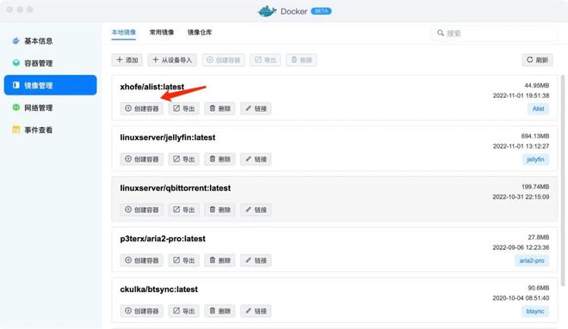Switch to the 常用镜像 tab
This screenshot has height=329, width=568.
(x=162, y=32)
